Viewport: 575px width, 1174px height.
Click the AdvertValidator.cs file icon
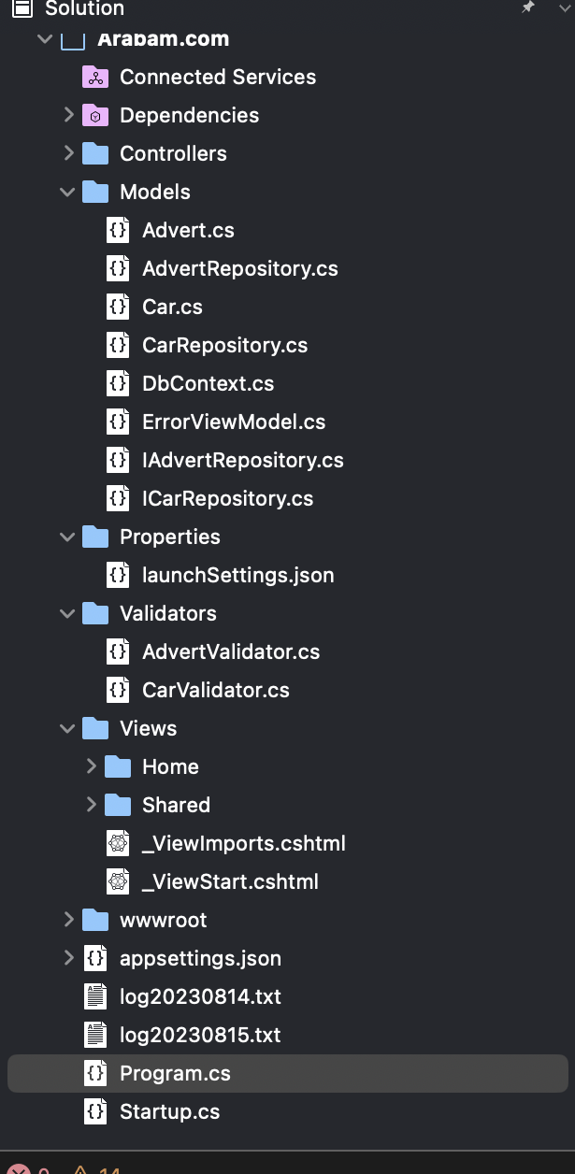(x=118, y=651)
